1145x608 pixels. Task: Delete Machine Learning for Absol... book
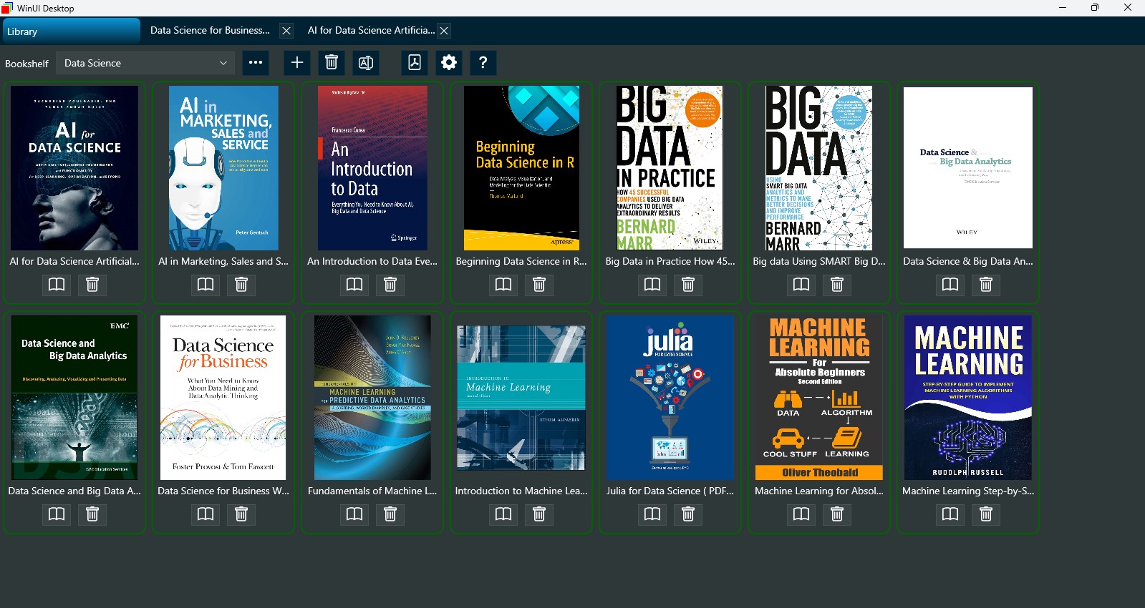pyautogui.click(x=837, y=514)
